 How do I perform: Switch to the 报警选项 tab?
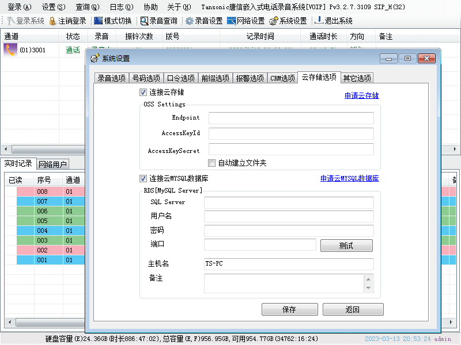pos(250,78)
